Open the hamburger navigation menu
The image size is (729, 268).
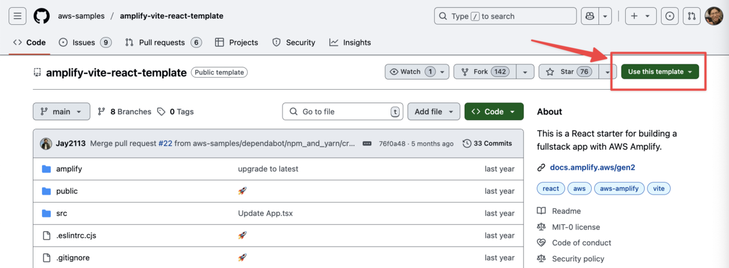point(17,16)
